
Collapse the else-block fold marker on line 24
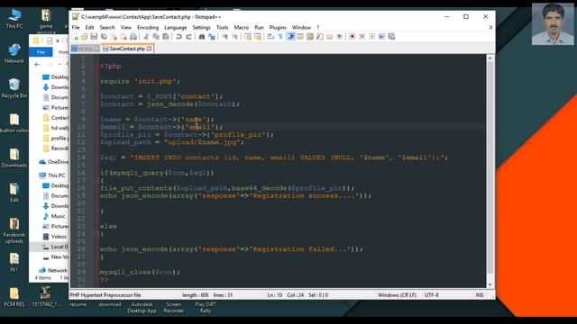pos(96,234)
